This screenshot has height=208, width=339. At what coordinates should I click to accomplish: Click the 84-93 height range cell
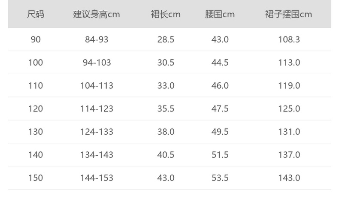point(97,39)
